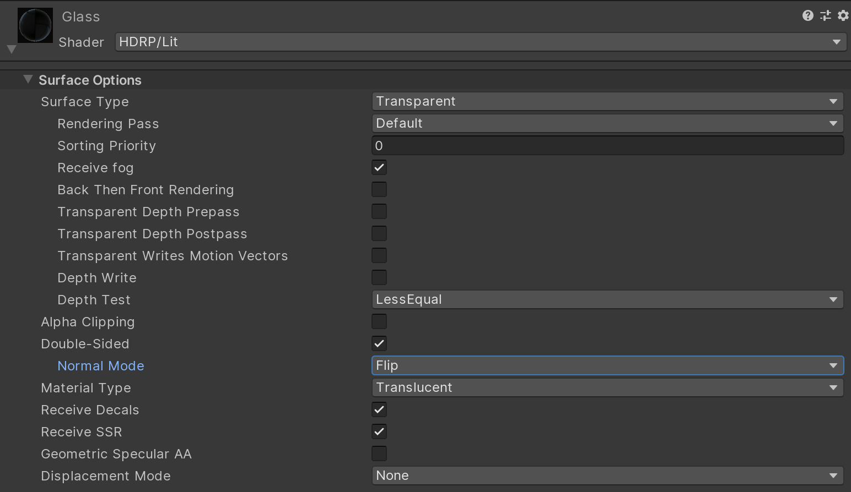Enable the Alpha Clipping checkbox

[379, 321]
